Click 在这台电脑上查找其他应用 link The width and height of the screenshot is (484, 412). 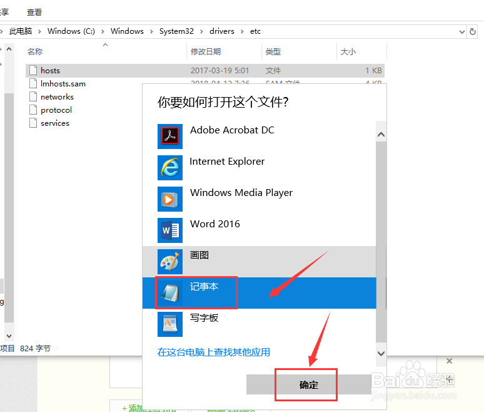click(214, 352)
